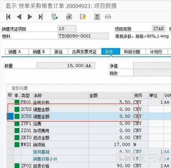The width and height of the screenshot is (171, 168).
Task: Click the 税收 field
Action: click(152, 73)
